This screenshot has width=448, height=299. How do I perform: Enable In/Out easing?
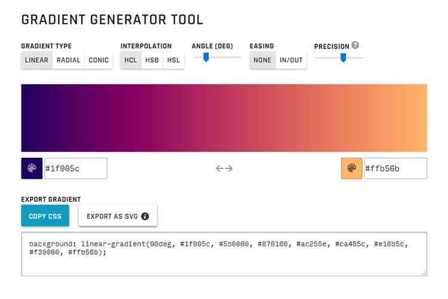pos(291,60)
